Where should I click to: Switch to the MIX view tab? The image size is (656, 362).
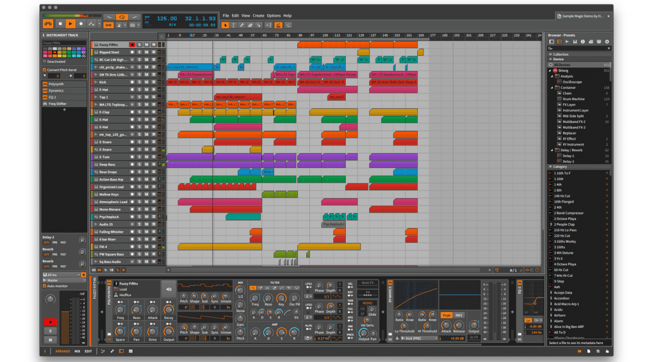click(x=78, y=351)
